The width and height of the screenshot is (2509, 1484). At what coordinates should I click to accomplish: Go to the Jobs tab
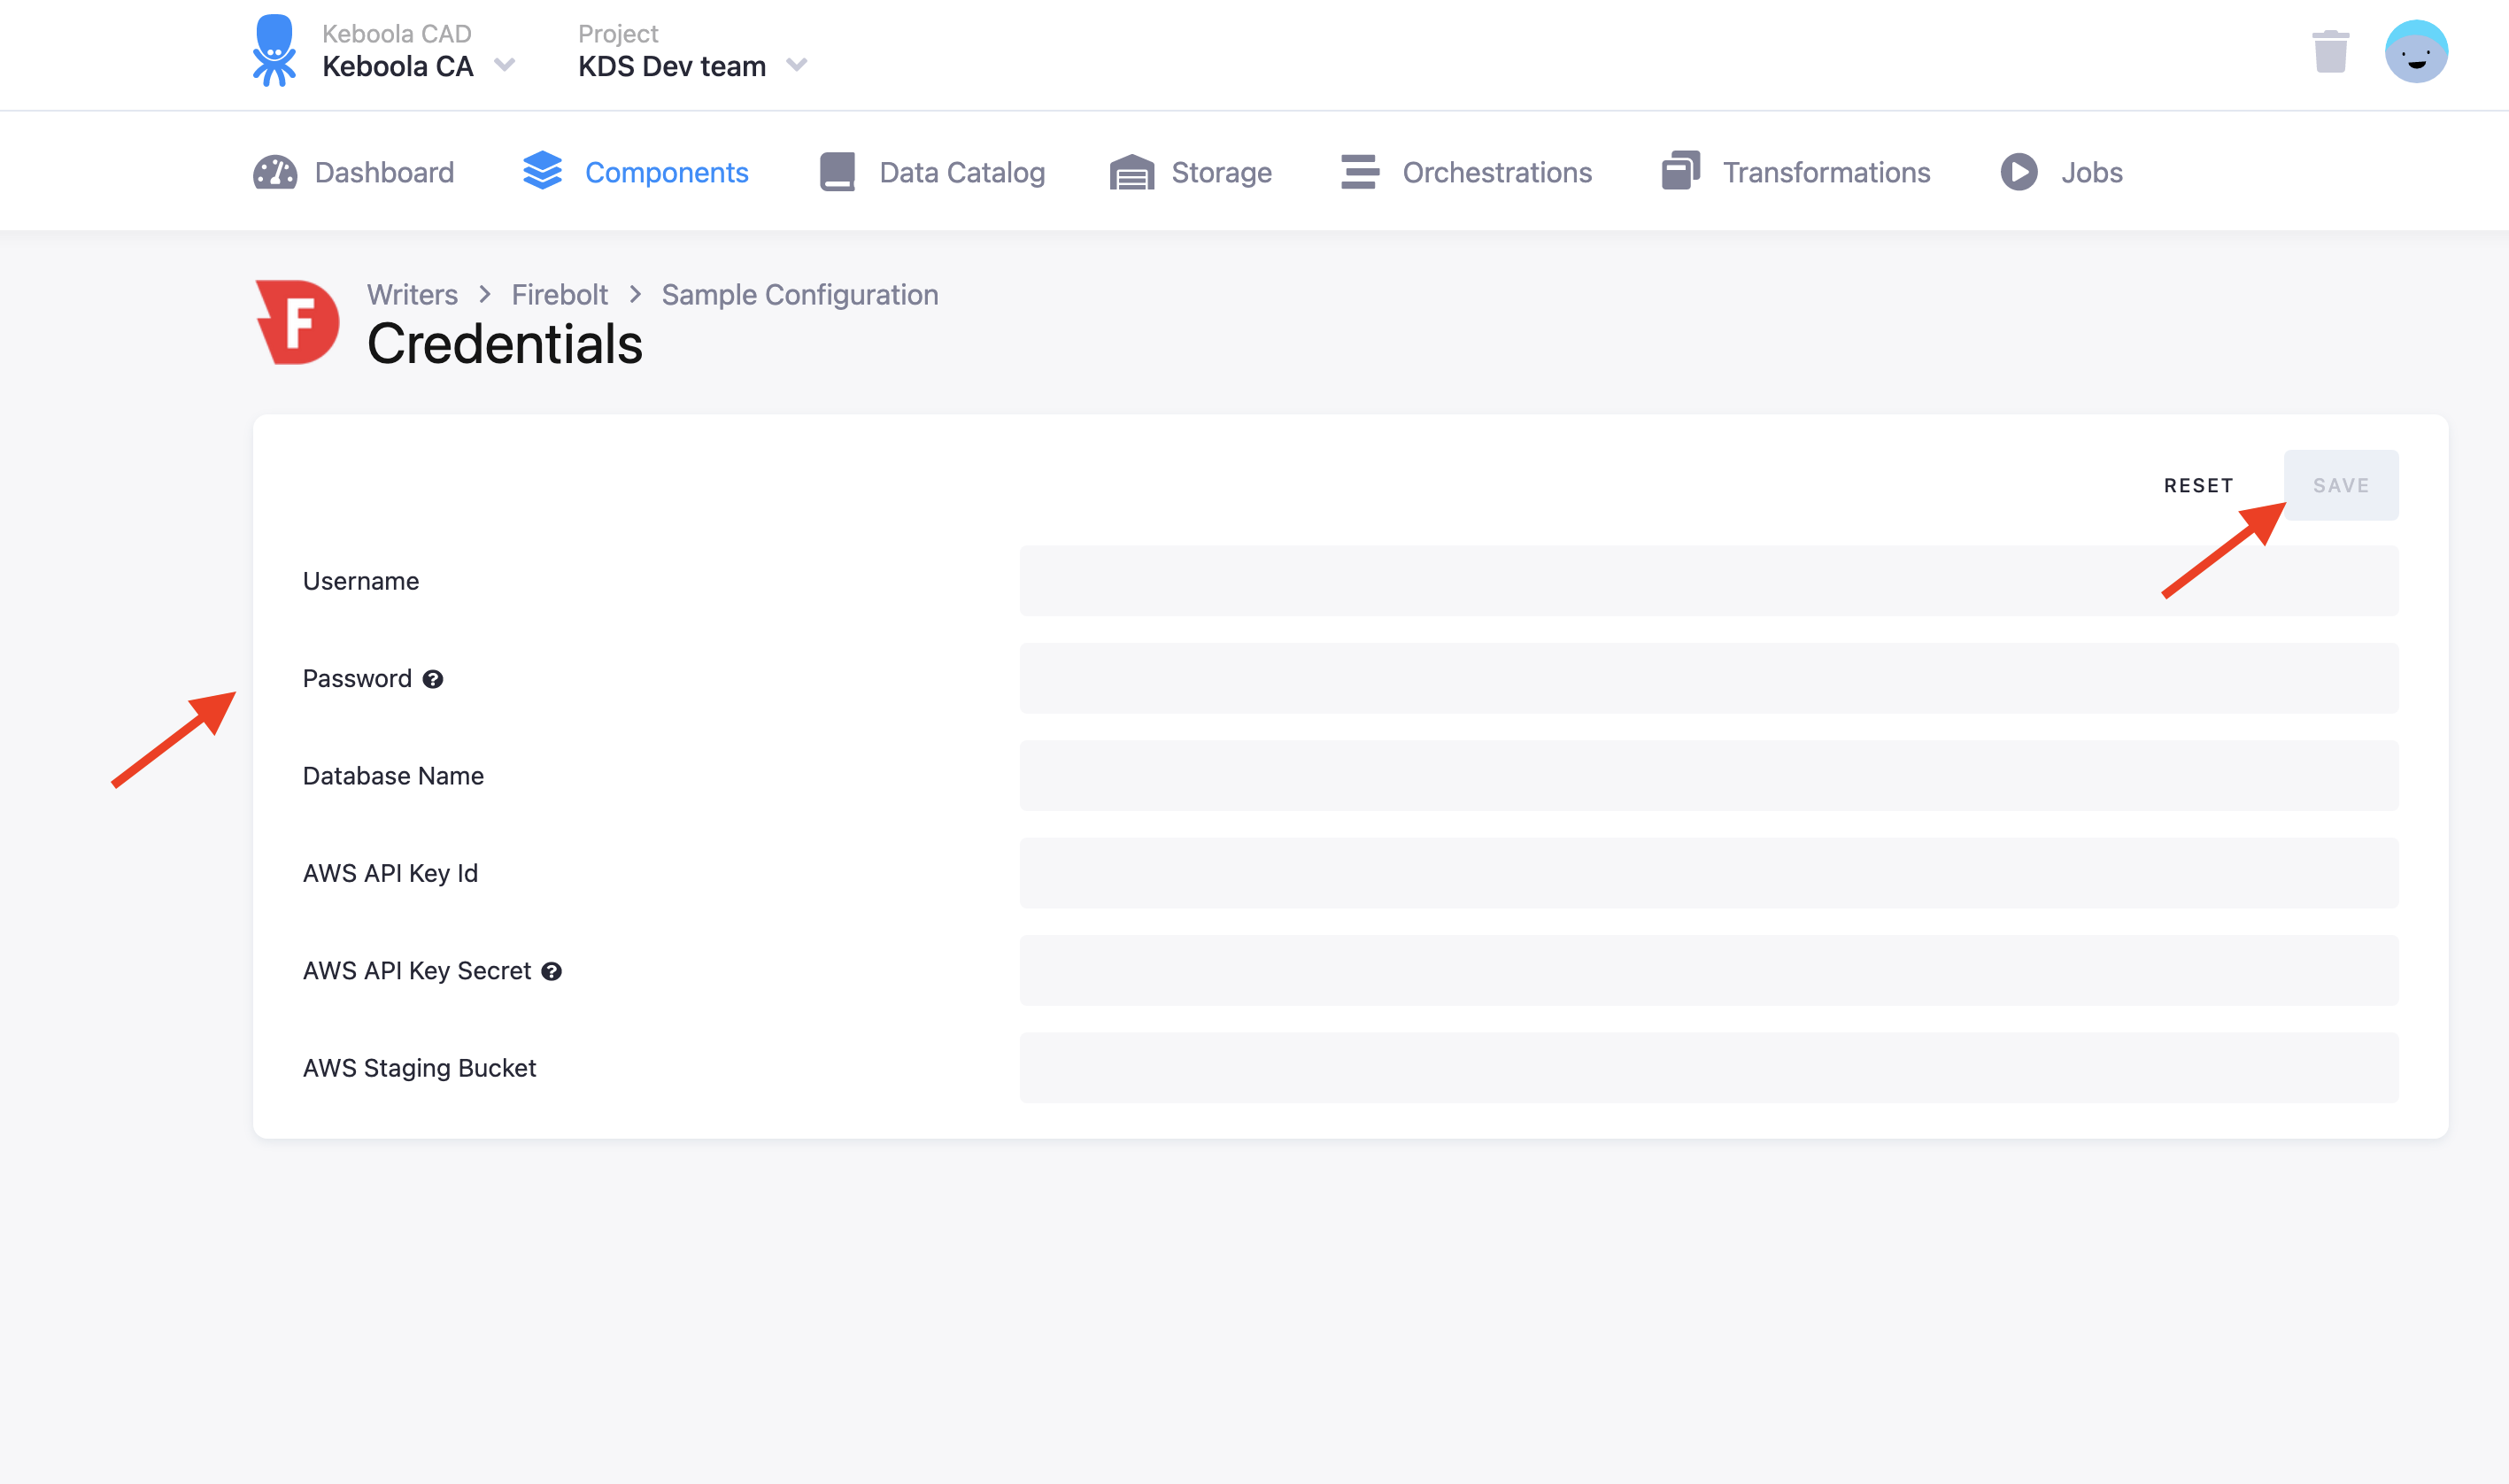pos(2061,172)
